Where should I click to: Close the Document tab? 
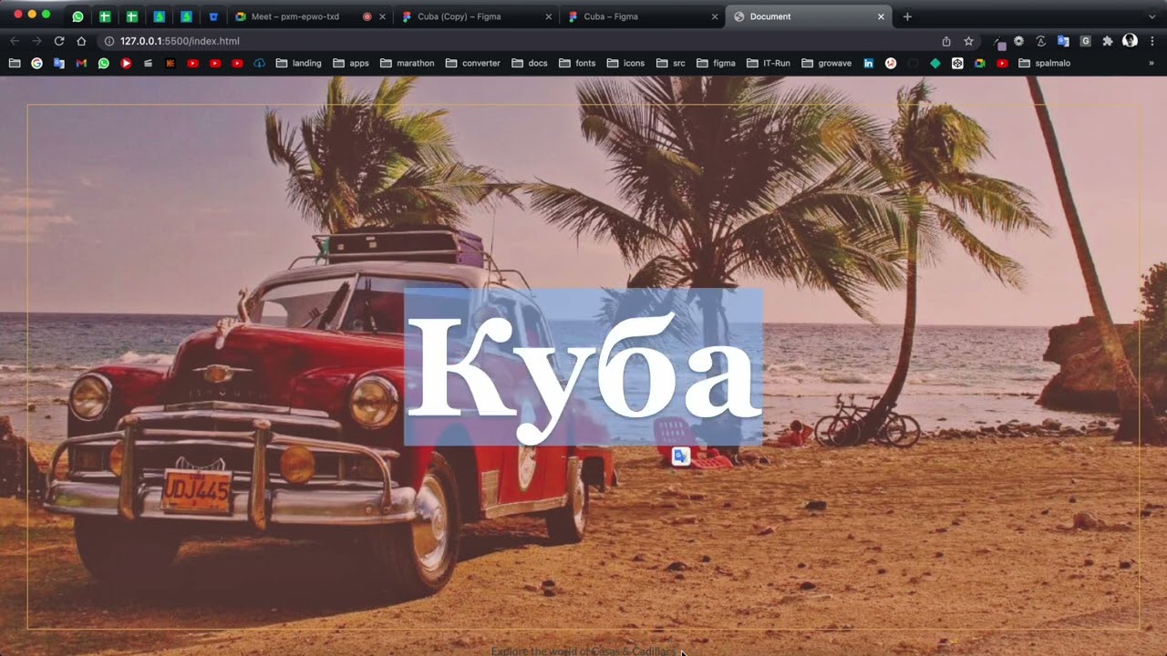(x=881, y=16)
